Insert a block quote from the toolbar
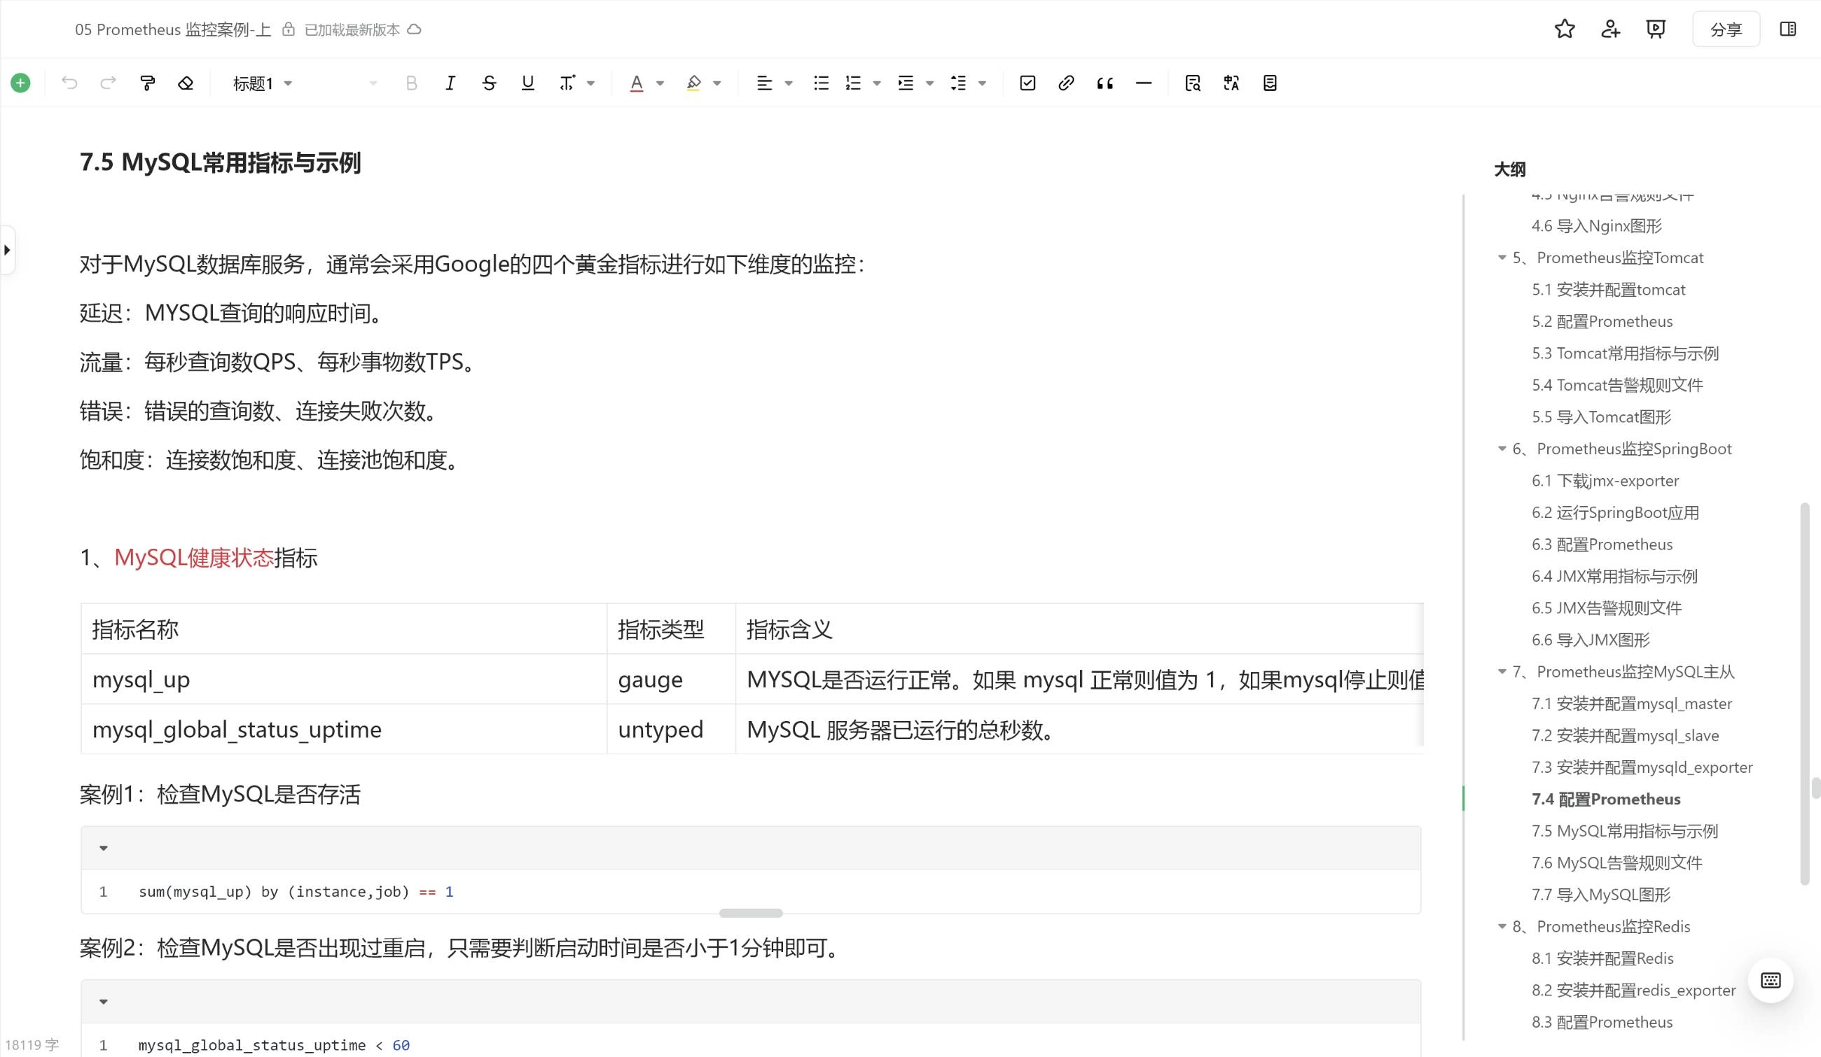This screenshot has width=1821, height=1057. [1105, 83]
